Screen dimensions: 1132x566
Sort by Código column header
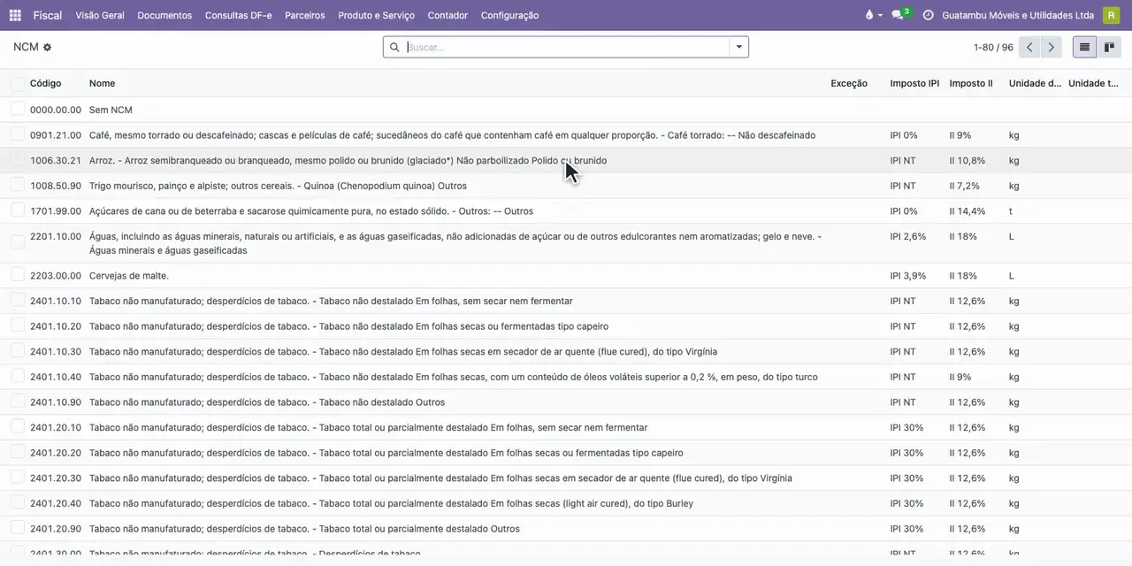pos(45,83)
